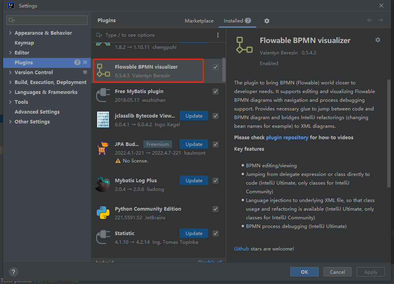Click the JPA Buddy dog icon

pyautogui.click(x=103, y=148)
